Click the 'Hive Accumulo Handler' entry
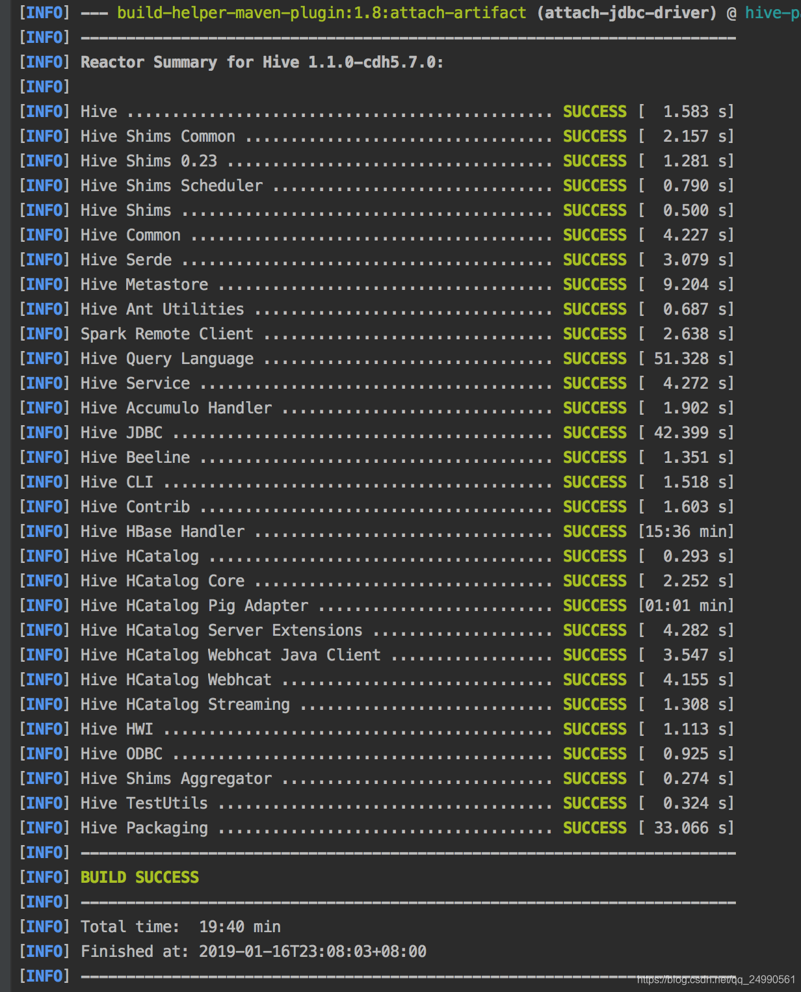 click(176, 408)
